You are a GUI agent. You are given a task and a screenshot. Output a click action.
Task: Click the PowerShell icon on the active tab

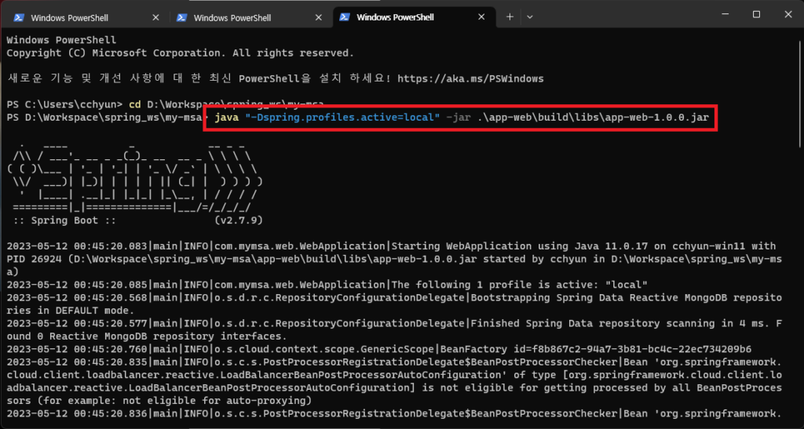point(345,17)
